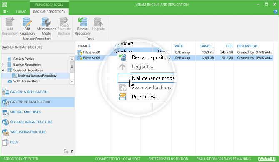This screenshot has height=162, width=279.
Task: Click the Upgrade arrow context menu icon
Action: coord(122,67)
